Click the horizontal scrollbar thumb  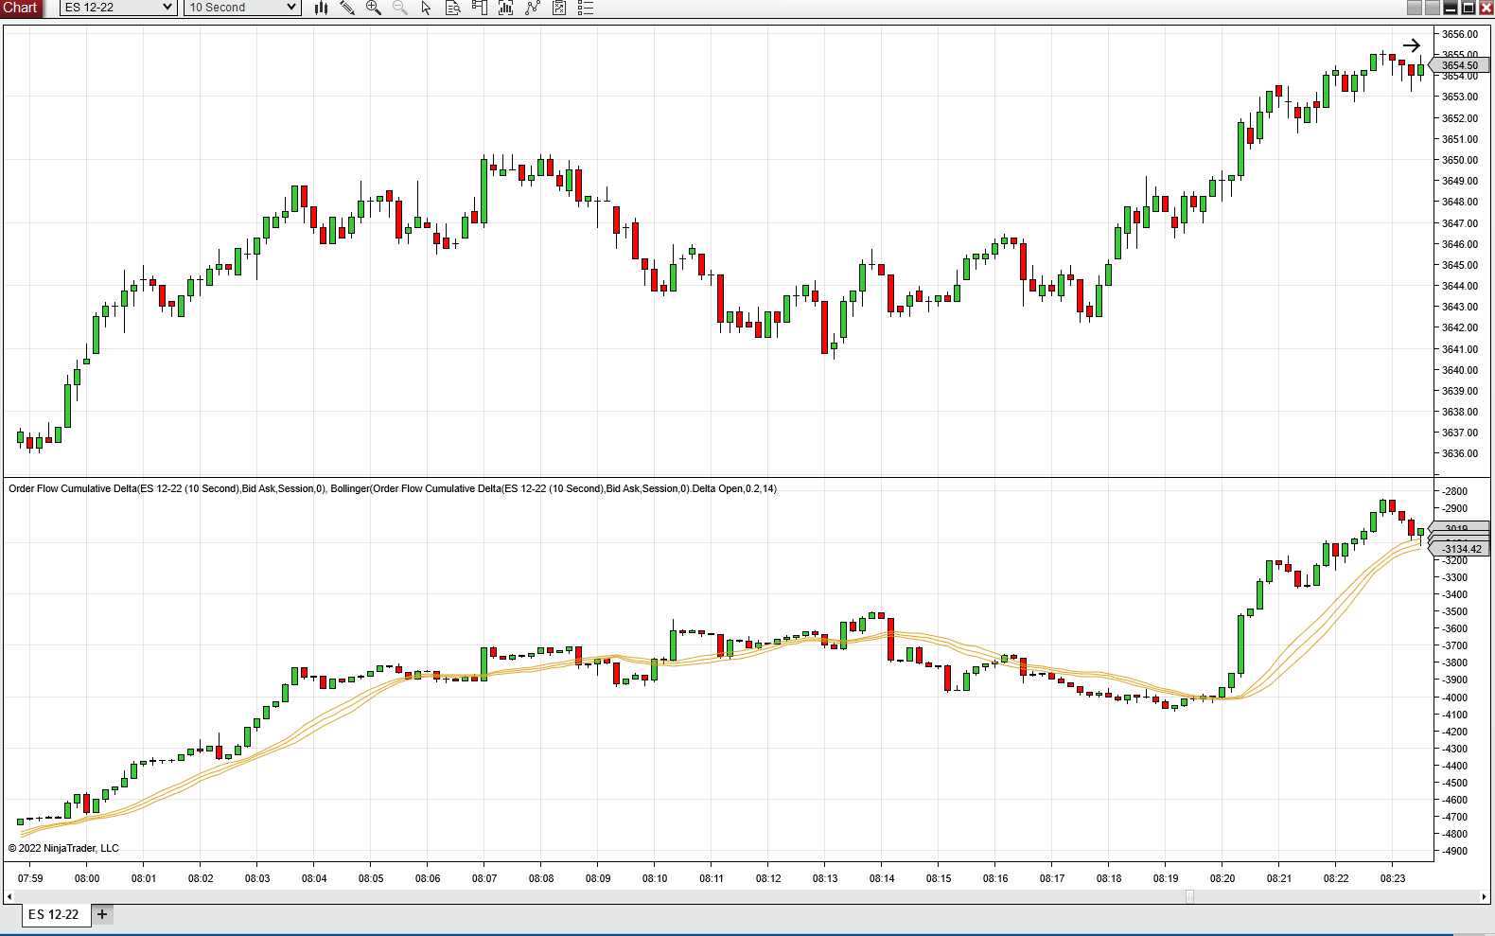pos(1190,896)
